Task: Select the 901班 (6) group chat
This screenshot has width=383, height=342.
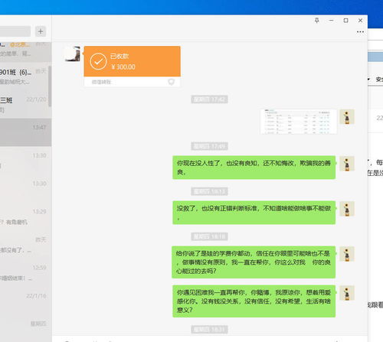Action: coord(25,77)
